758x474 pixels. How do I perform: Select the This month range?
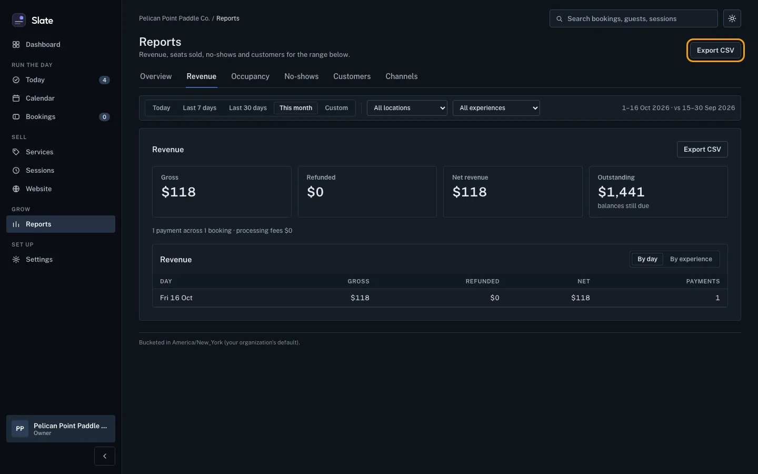[x=296, y=108]
